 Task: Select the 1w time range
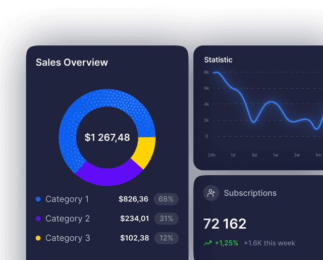tap(276, 155)
